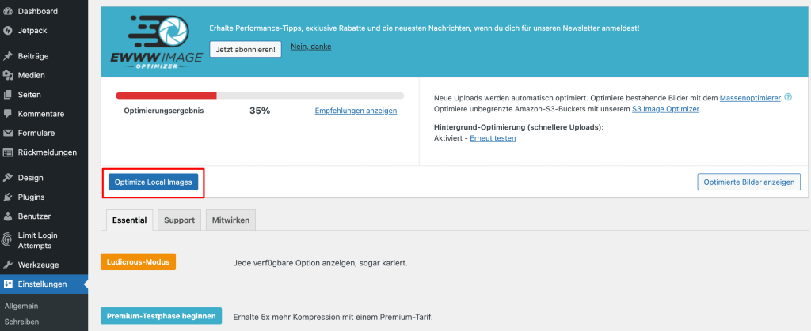Click the 35% optimization score value
Image resolution: width=811 pixels, height=331 pixels.
point(260,111)
